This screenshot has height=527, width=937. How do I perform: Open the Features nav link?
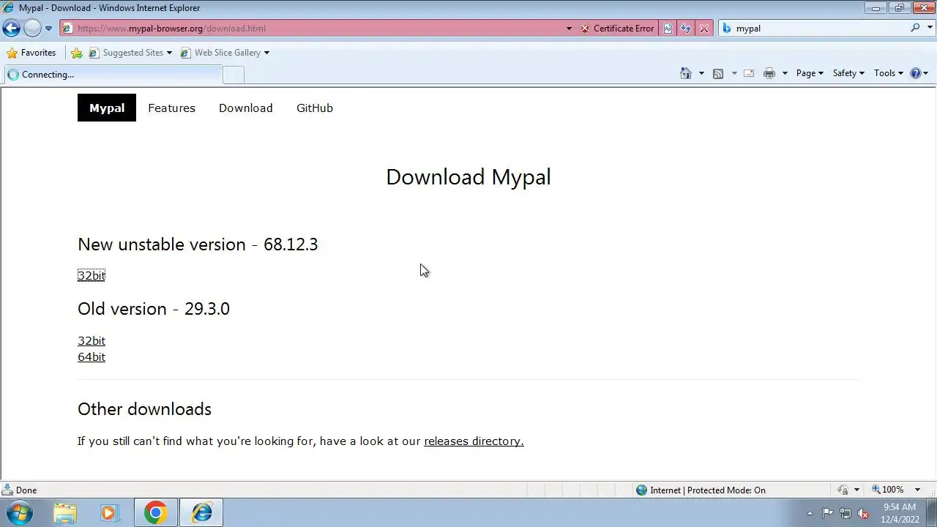(x=171, y=108)
